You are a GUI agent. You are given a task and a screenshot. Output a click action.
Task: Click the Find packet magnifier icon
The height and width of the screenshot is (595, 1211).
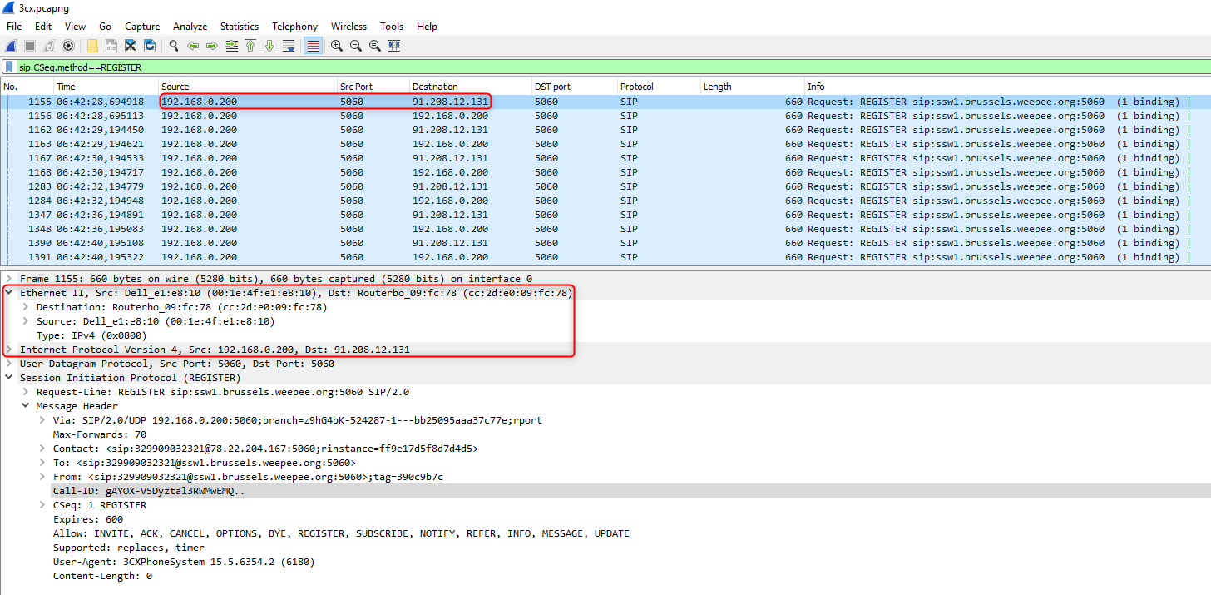click(174, 46)
